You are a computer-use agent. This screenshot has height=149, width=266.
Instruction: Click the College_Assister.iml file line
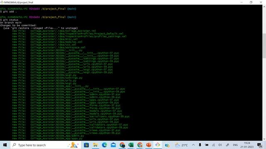[54, 31]
